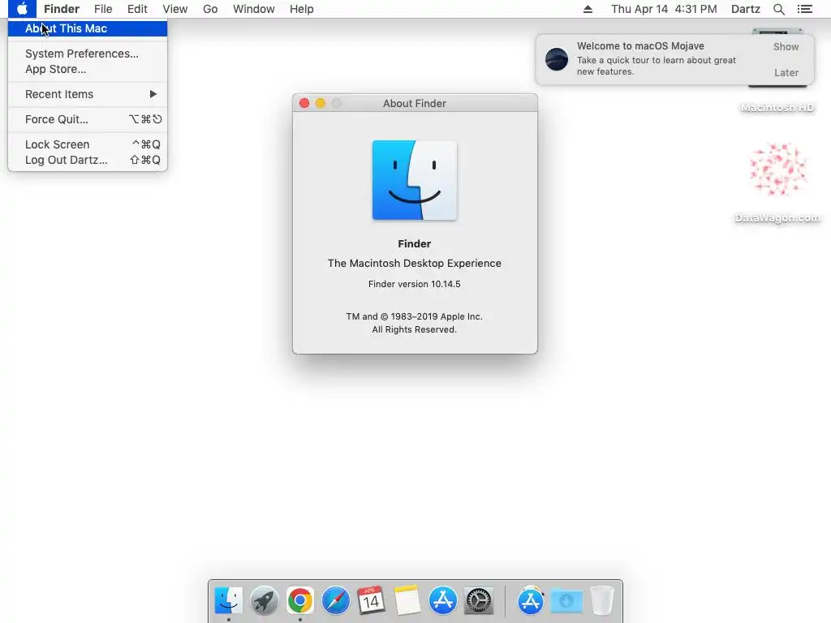Close the About Finder window
Image resolution: width=831 pixels, height=623 pixels.
[x=304, y=103]
